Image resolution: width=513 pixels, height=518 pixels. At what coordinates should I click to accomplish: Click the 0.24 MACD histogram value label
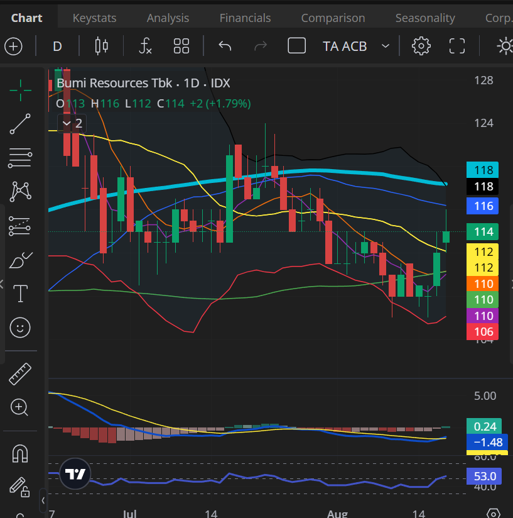point(484,426)
